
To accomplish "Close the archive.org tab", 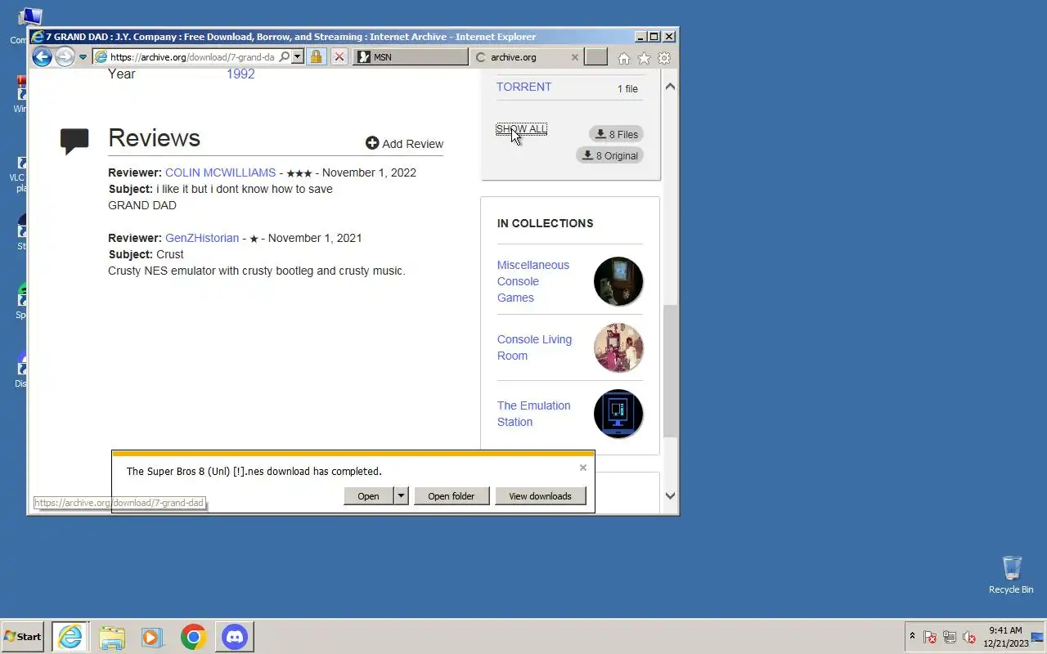I will [574, 57].
